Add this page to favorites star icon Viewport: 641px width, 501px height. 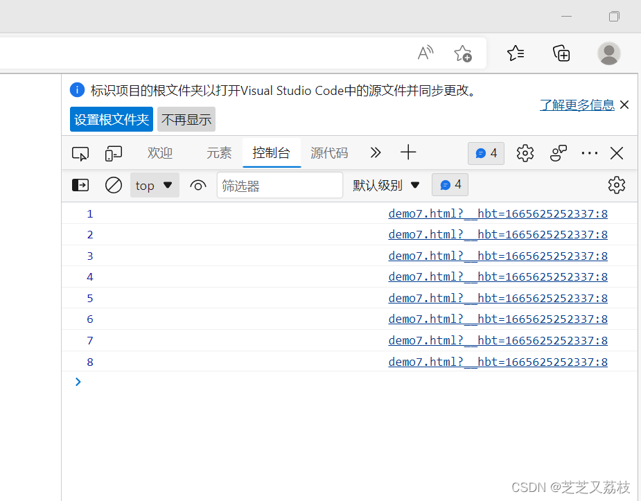(x=463, y=53)
